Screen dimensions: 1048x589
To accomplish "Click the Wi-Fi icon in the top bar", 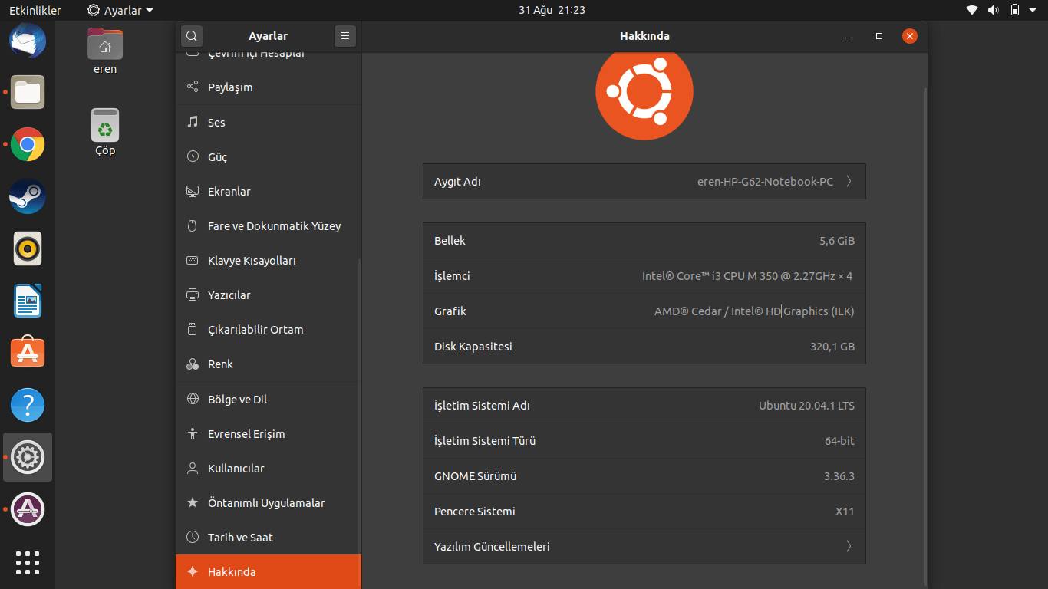I will coord(972,10).
